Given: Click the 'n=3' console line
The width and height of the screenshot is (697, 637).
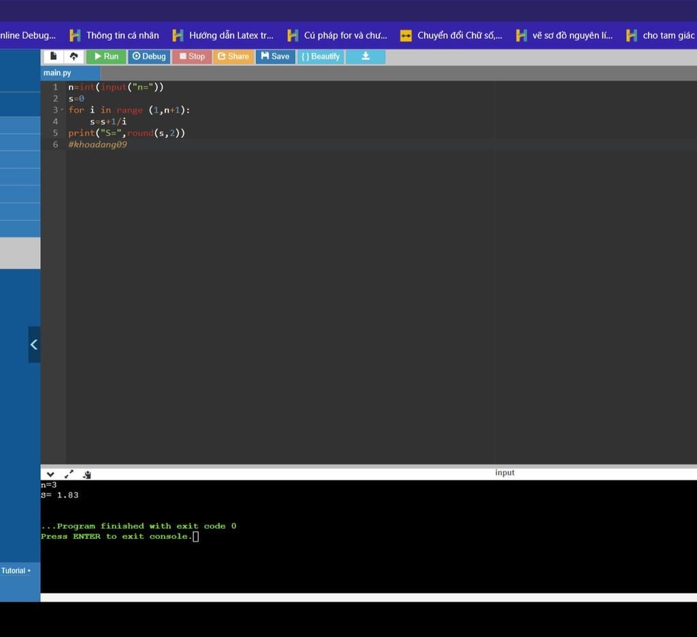Looking at the screenshot, I should 49,485.
